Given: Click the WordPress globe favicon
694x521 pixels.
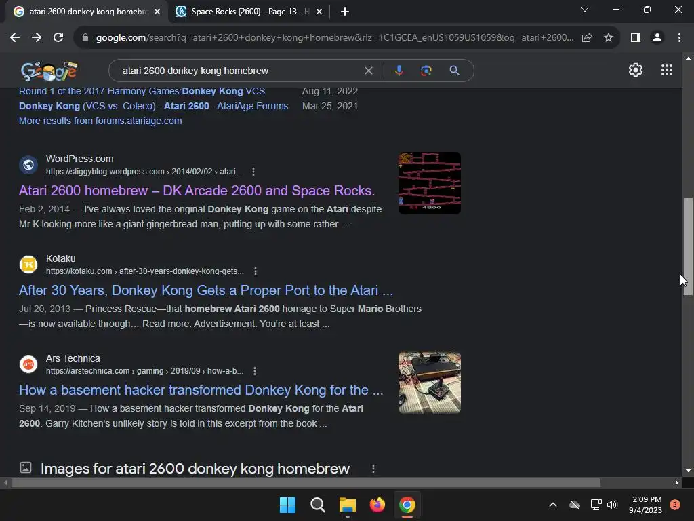Looking at the screenshot, I should point(28,165).
